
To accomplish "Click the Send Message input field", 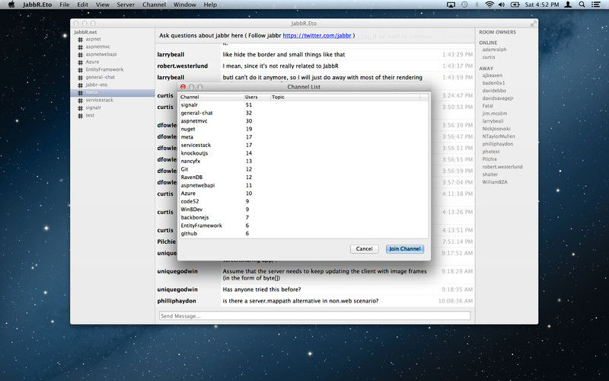I will pyautogui.click(x=314, y=316).
